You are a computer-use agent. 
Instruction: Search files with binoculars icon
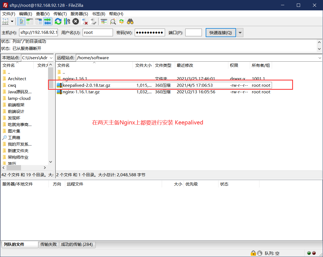click(x=130, y=21)
